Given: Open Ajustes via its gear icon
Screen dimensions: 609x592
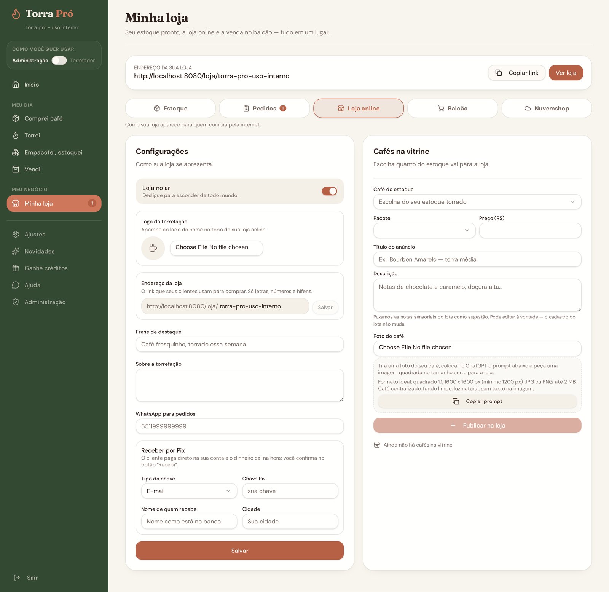Looking at the screenshot, I should coord(16,234).
